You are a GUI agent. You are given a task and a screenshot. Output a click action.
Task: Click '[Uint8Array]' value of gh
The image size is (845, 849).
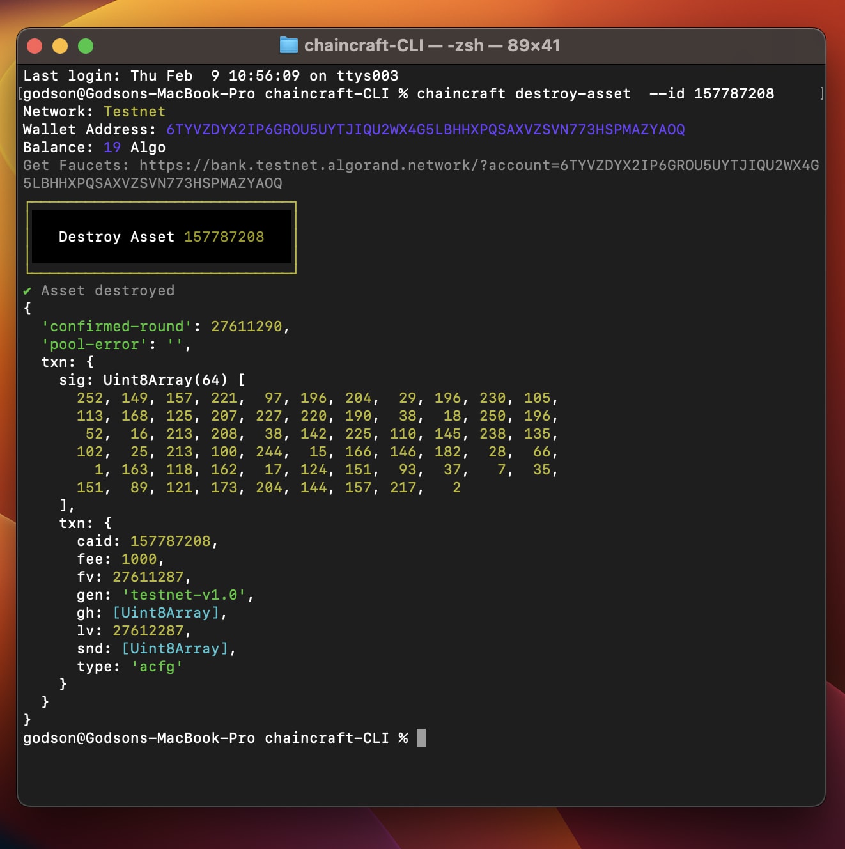pyautogui.click(x=166, y=612)
